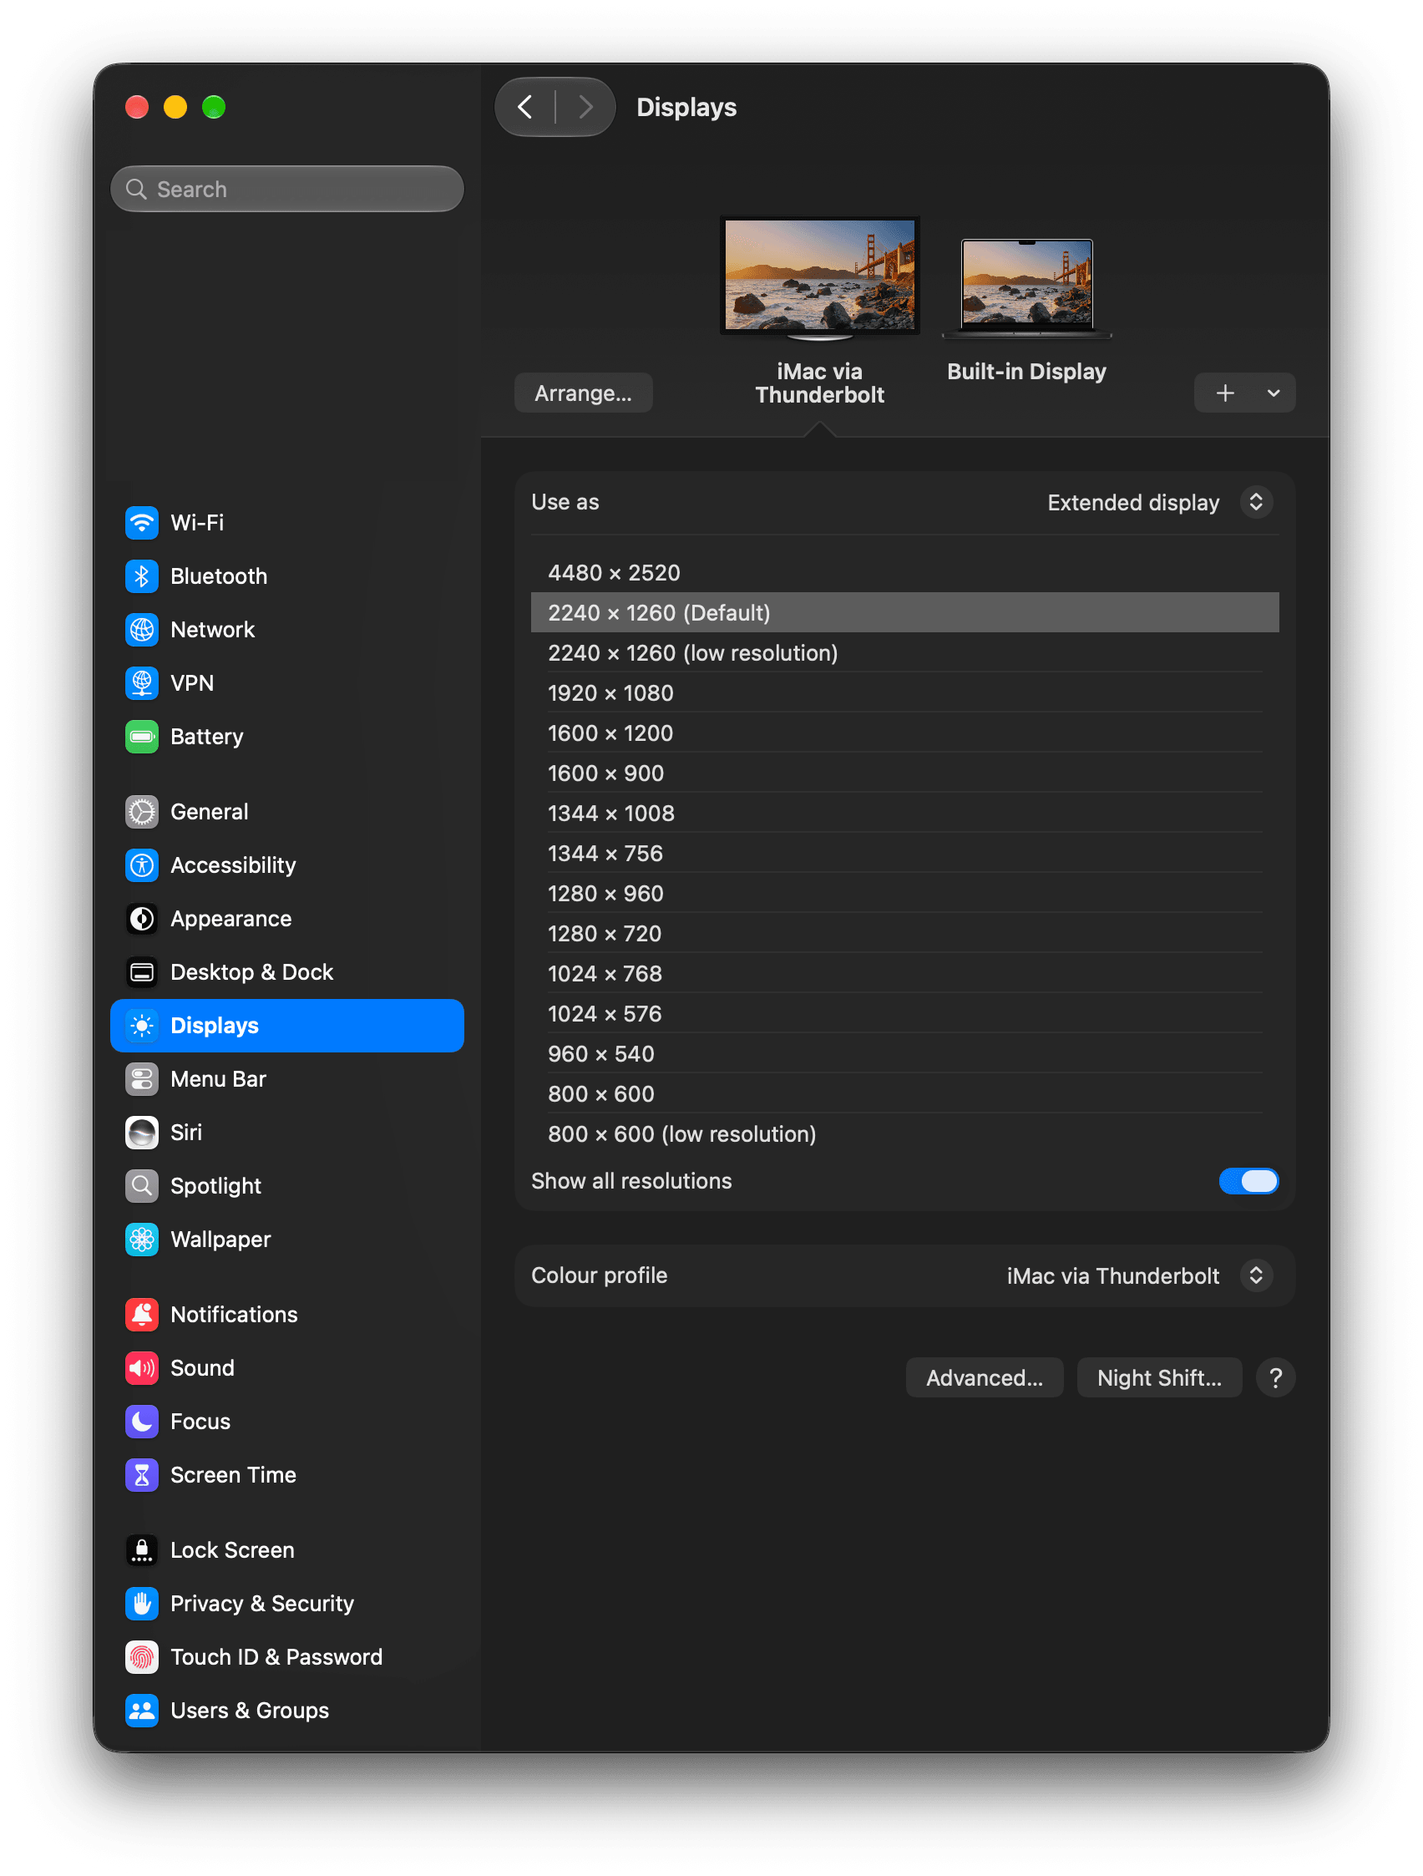Screen dimensions: 1423x1876
Task: Click the plus add display button
Action: [x=1224, y=393]
